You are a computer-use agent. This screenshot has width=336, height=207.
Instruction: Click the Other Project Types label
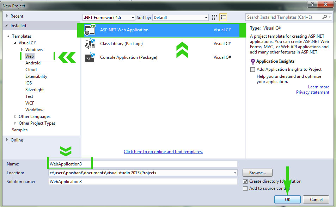pyautogui.click(x=37, y=123)
